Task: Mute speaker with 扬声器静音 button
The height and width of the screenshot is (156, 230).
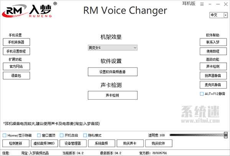Action: pos(214,76)
